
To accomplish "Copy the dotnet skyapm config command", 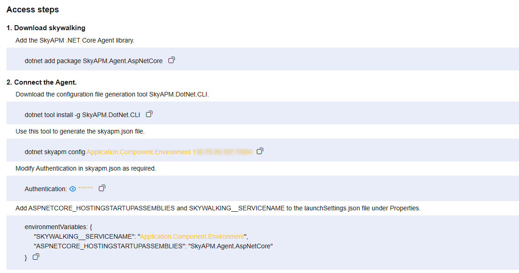I will (x=260, y=151).
